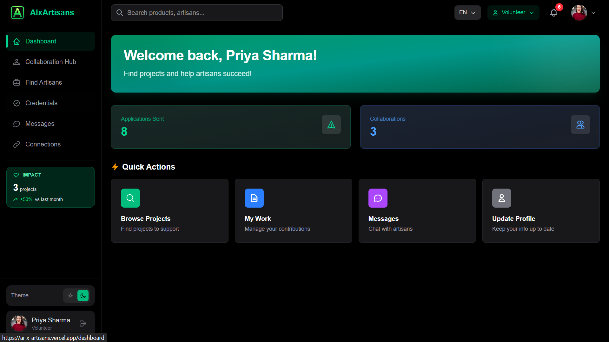Screen dimensions: 609x342
Task: Open the Applications Sent stat card
Action: 231,127
